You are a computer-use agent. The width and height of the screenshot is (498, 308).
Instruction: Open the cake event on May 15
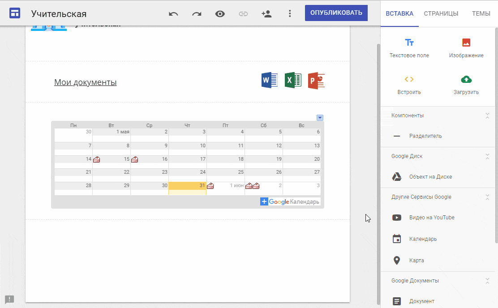[135, 159]
